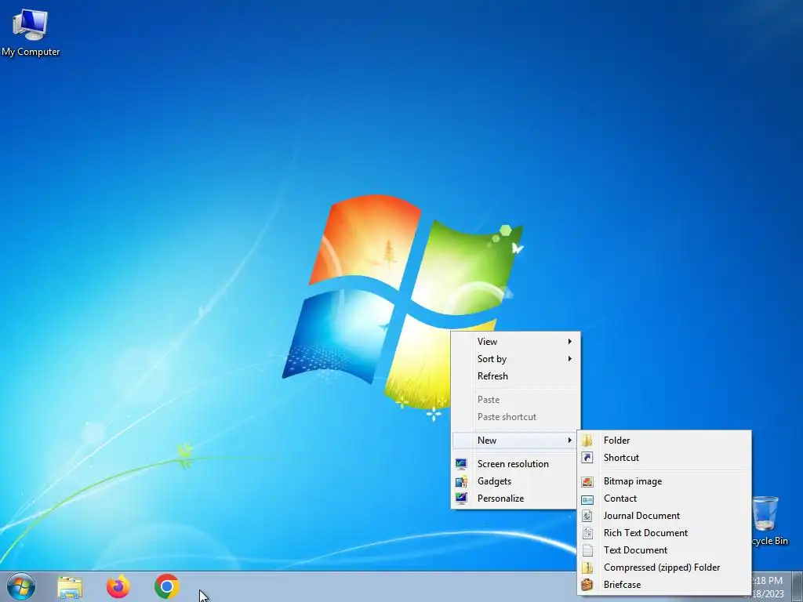
Task: Click the Folder icon in New submenu
Action: (x=587, y=441)
